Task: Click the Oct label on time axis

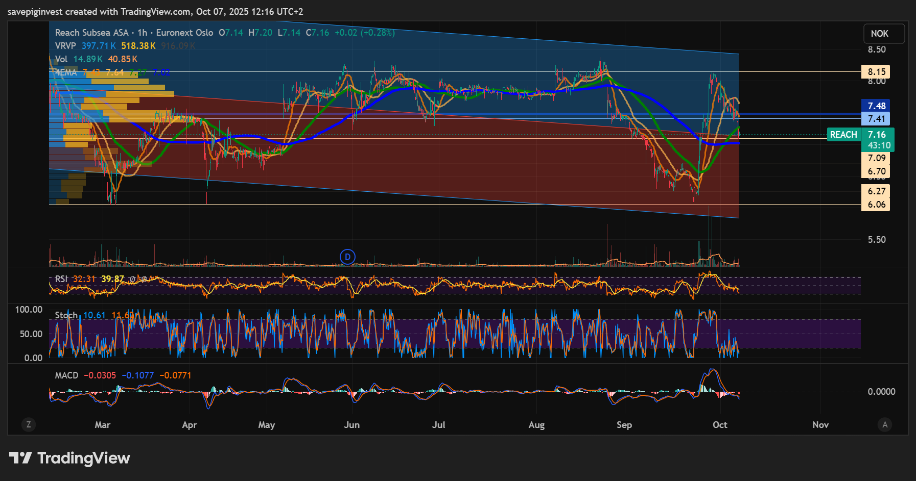Action: click(720, 425)
